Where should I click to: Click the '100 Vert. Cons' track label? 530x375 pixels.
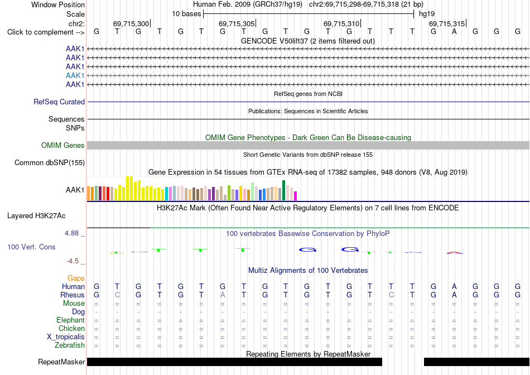31,247
